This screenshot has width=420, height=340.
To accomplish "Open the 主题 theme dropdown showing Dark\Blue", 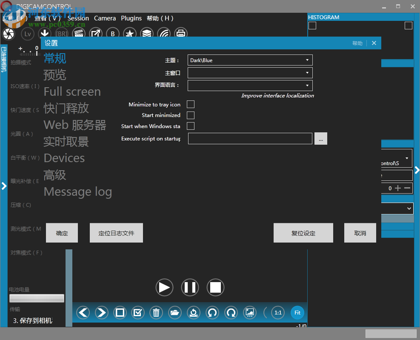I will pos(249,60).
